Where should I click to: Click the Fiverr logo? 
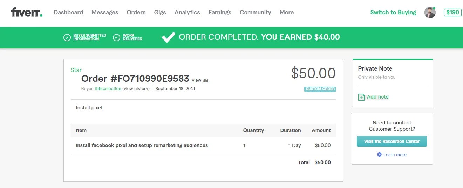[27, 13]
